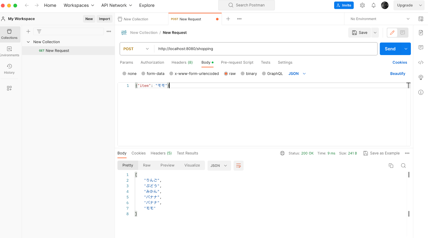Screen dimensions: 428x238
Task: Open the Code snippet icon
Action: tap(421, 62)
